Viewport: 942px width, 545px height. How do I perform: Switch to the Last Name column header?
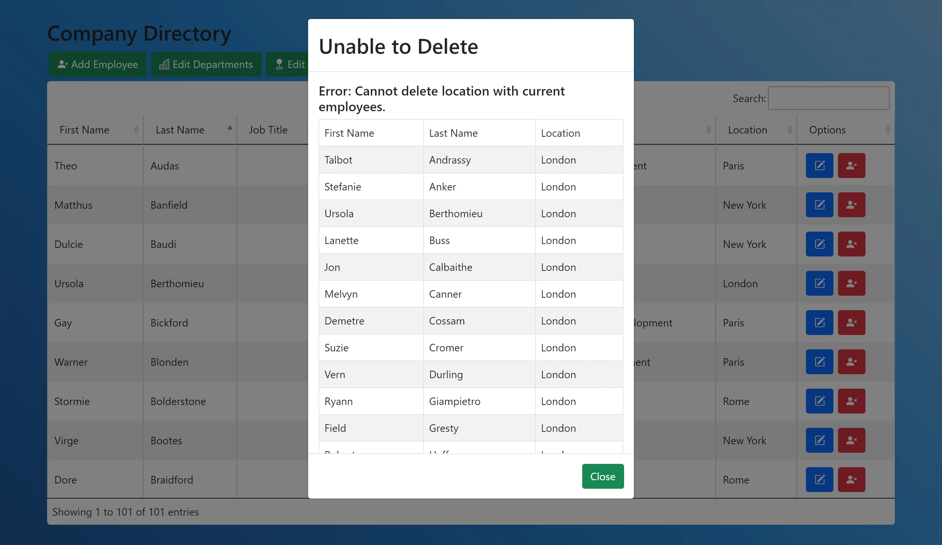180,130
